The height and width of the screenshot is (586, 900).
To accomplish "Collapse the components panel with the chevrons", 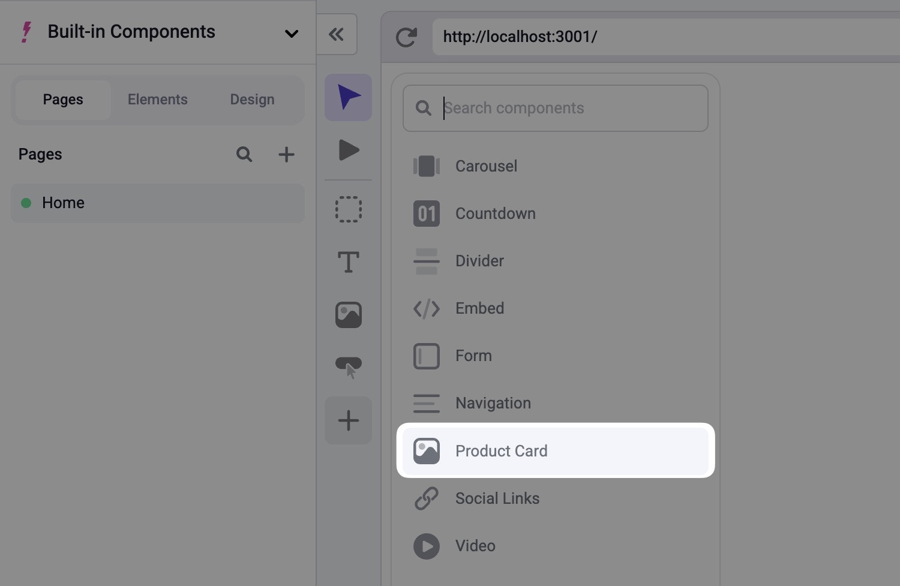I will pyautogui.click(x=337, y=34).
